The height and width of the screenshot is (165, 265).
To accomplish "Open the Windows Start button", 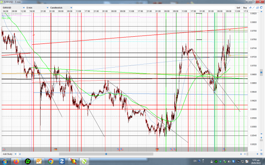I will coord(5,161).
